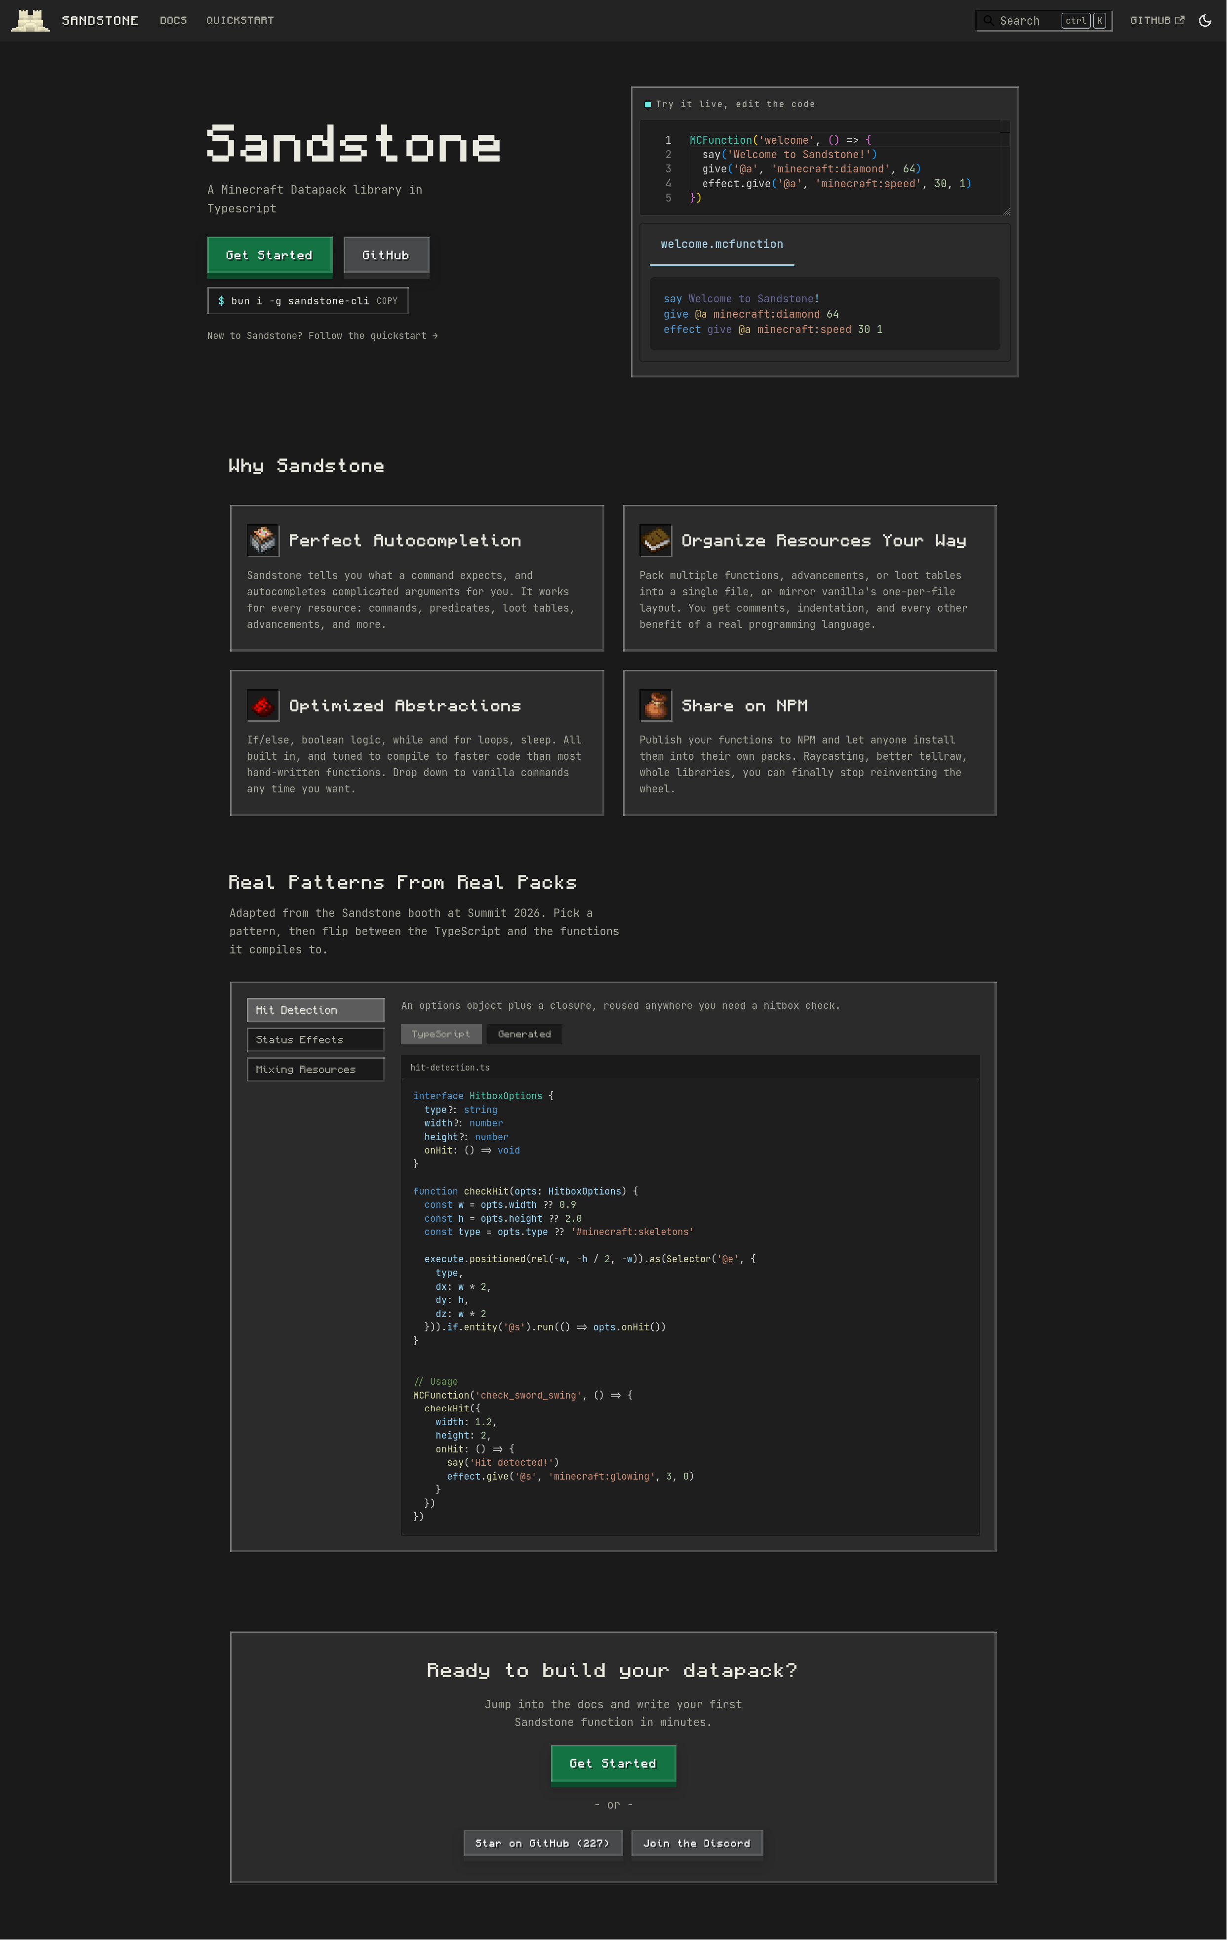
Task: Click Join the Discord button
Action: (697, 1843)
